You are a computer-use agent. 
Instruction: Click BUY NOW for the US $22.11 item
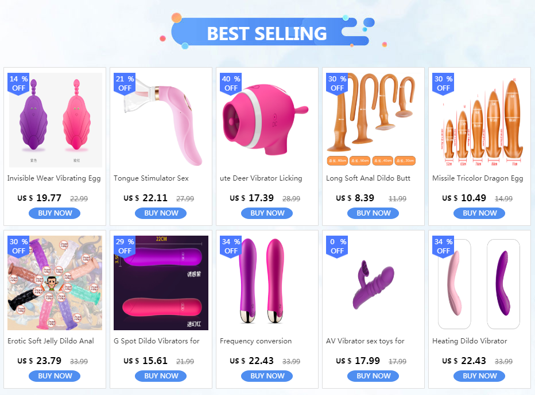(161, 213)
